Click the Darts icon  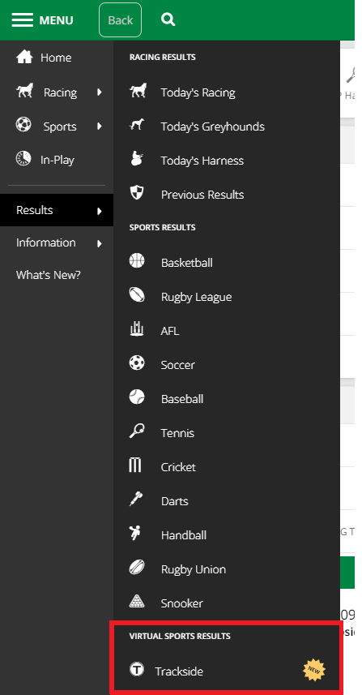136,500
